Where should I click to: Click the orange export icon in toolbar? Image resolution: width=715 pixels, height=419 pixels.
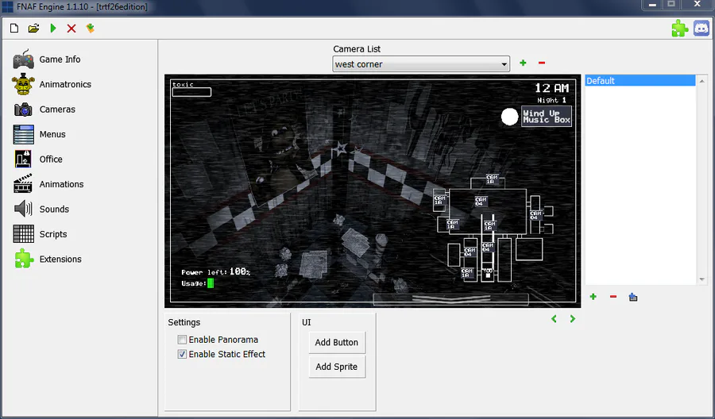(91, 29)
